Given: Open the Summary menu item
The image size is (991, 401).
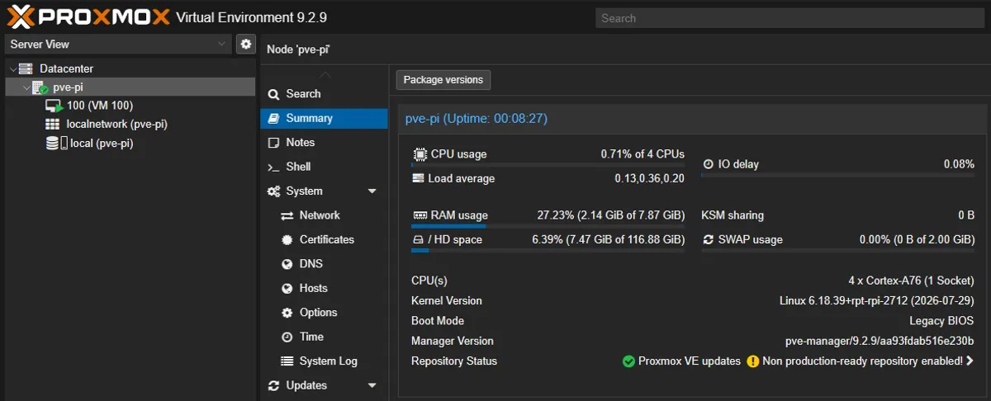Looking at the screenshot, I should (x=324, y=119).
